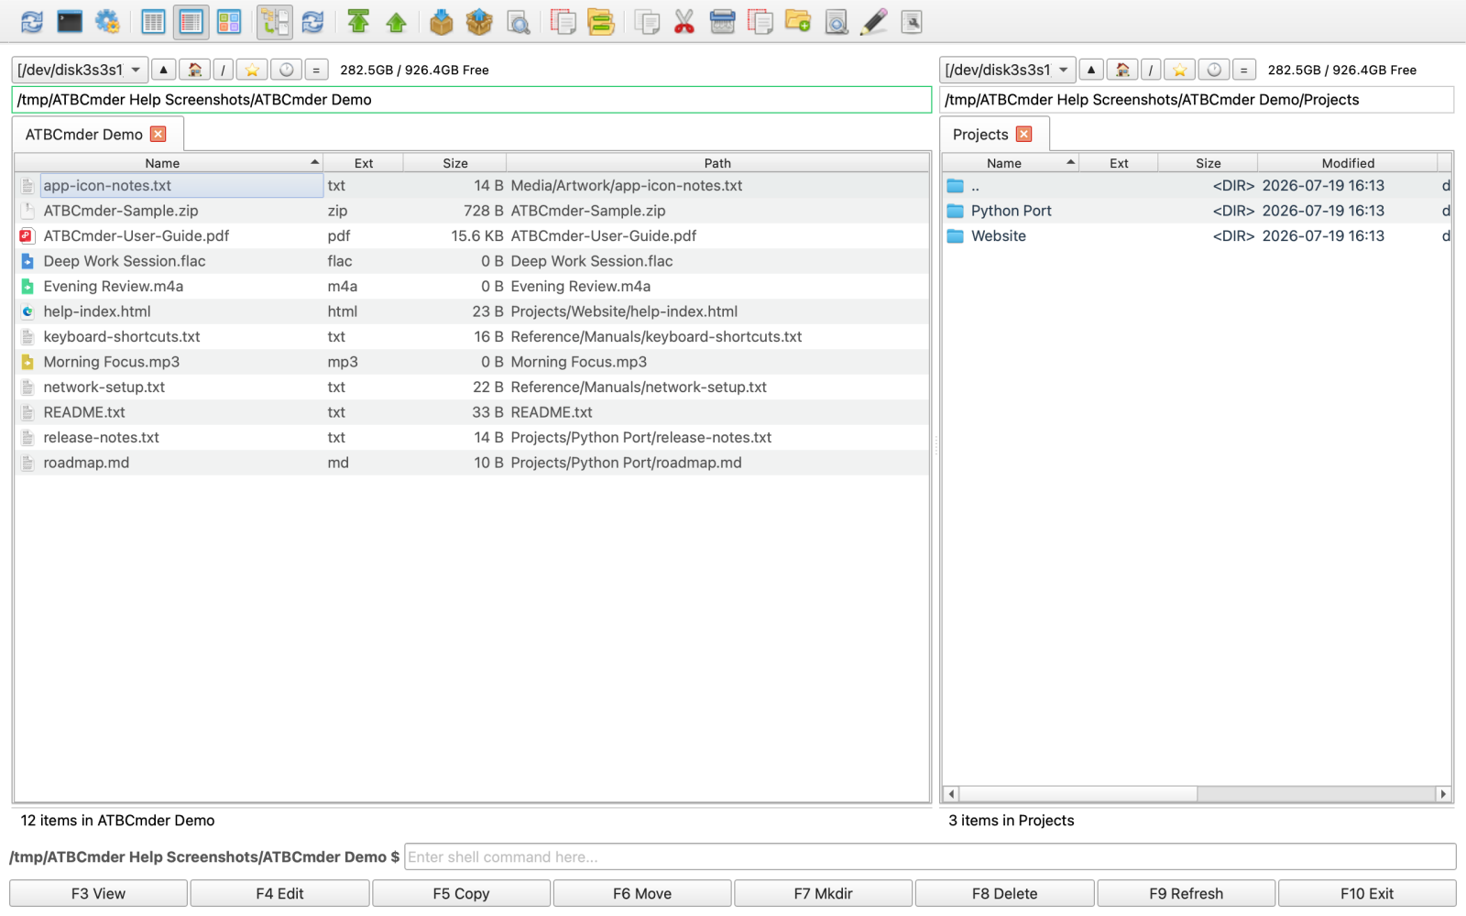Close the ATBCmder Demo tab
The height and width of the screenshot is (916, 1466).
tap(159, 135)
